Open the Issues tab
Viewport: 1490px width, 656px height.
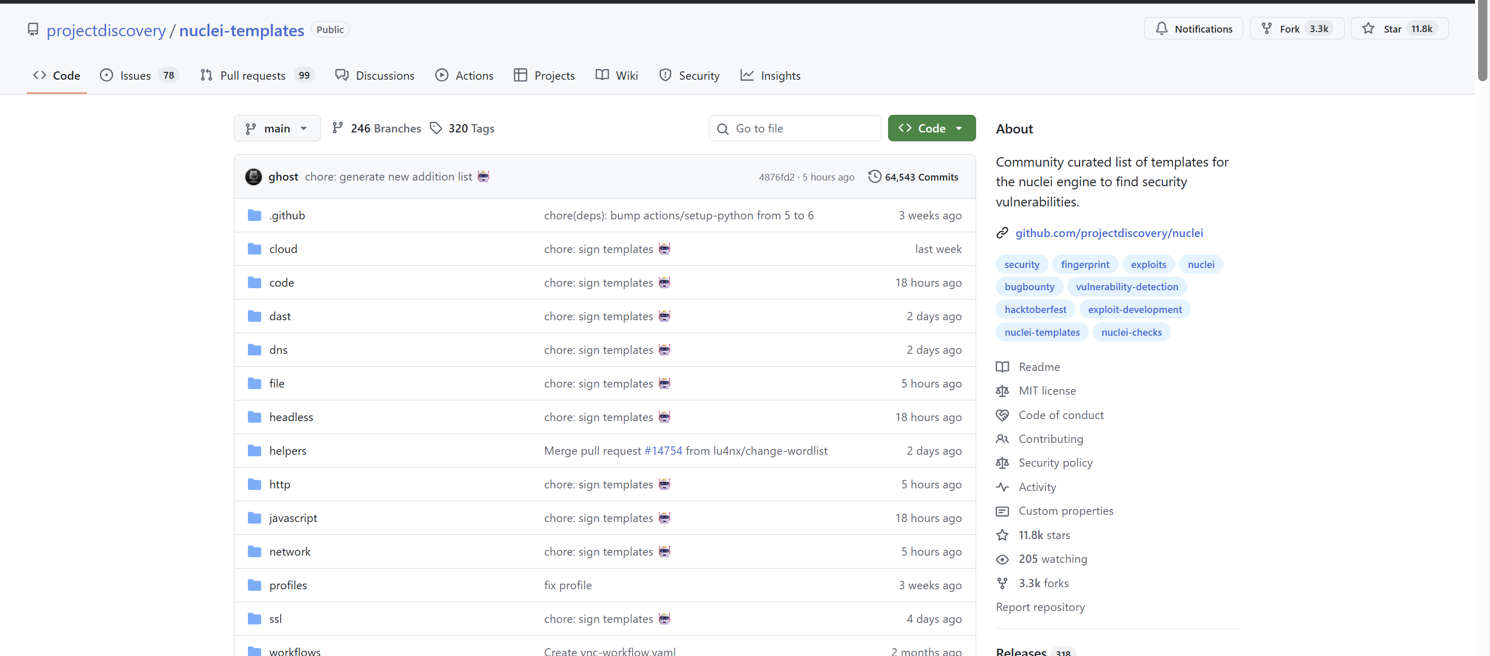(139, 76)
